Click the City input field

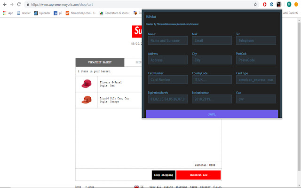(x=212, y=60)
